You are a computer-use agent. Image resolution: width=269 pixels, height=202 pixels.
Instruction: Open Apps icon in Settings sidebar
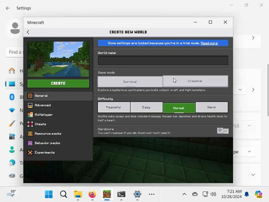tap(12, 137)
